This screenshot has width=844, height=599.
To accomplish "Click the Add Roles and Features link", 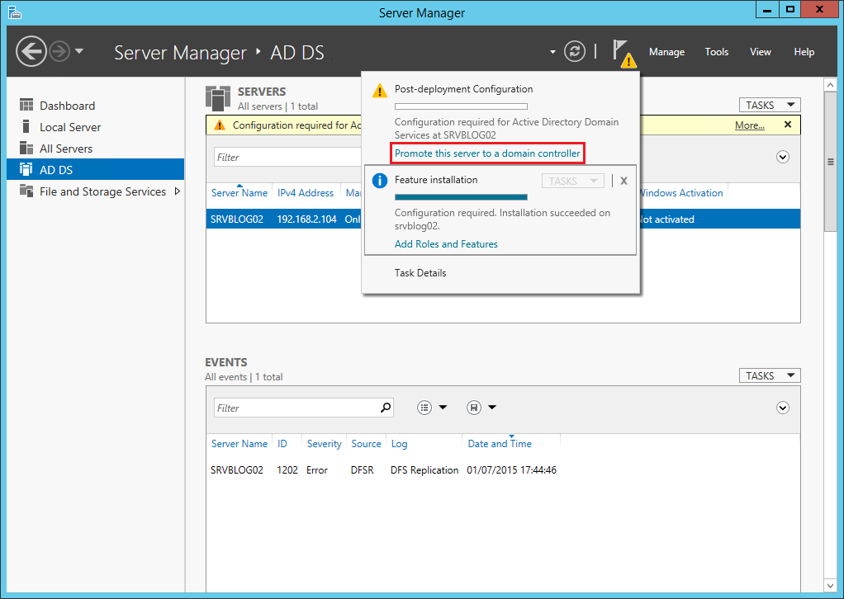I will click(446, 244).
